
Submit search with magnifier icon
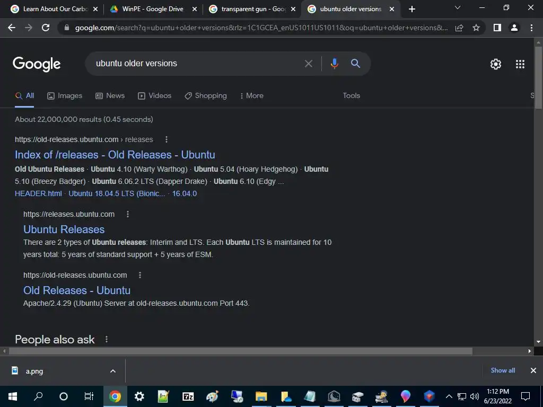356,64
